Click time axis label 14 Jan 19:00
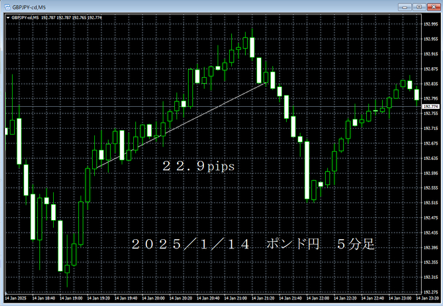Screen dimensions: 443x306 [71, 298]
